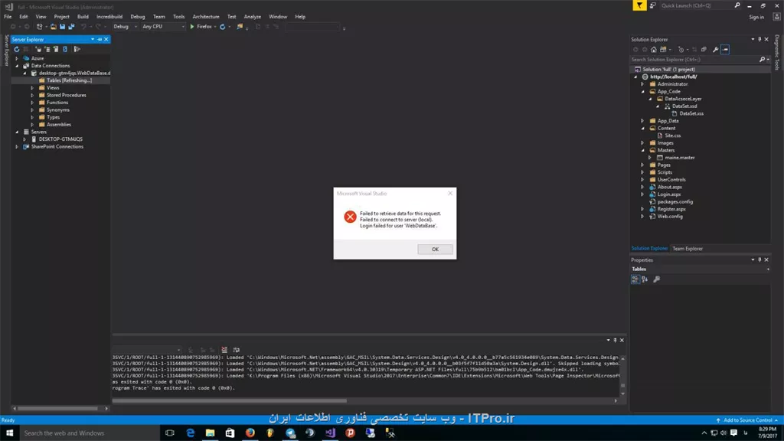This screenshot has height=441, width=784.
Task: Open the Firefox browser selection dropdown arrow
Action: [x=215, y=27]
